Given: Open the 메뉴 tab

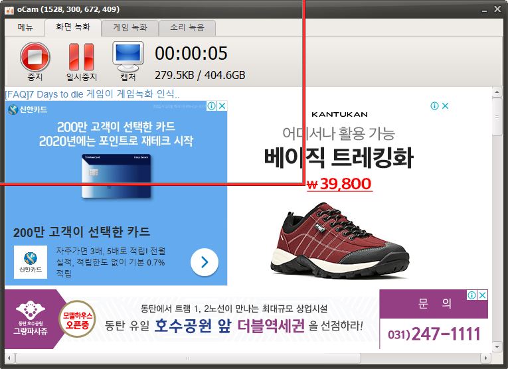Looking at the screenshot, I should 25,27.
